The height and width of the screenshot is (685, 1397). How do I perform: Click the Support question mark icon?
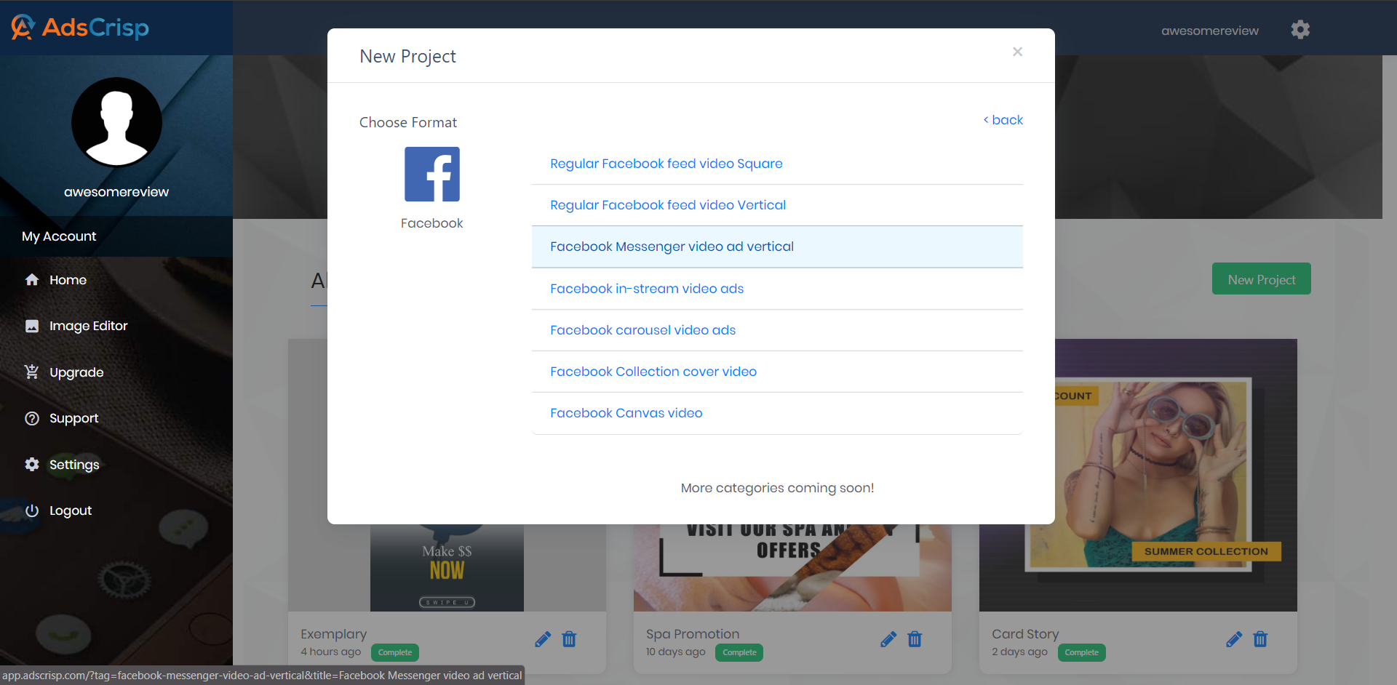[32, 418]
